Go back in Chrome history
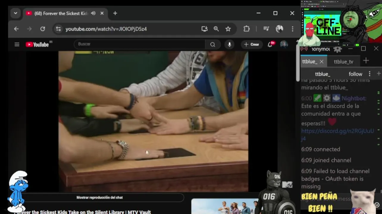The height and width of the screenshot is (214, 382). pyautogui.click(x=16, y=29)
